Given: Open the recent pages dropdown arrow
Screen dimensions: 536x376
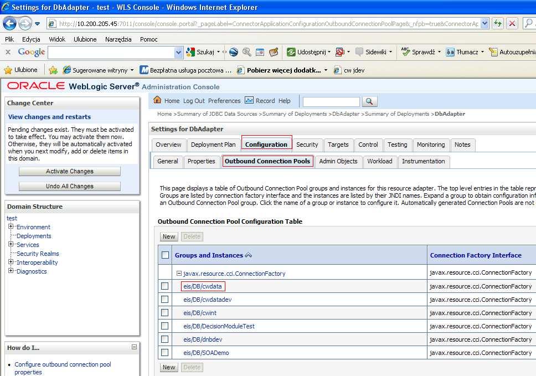Looking at the screenshot, I should (37, 24).
